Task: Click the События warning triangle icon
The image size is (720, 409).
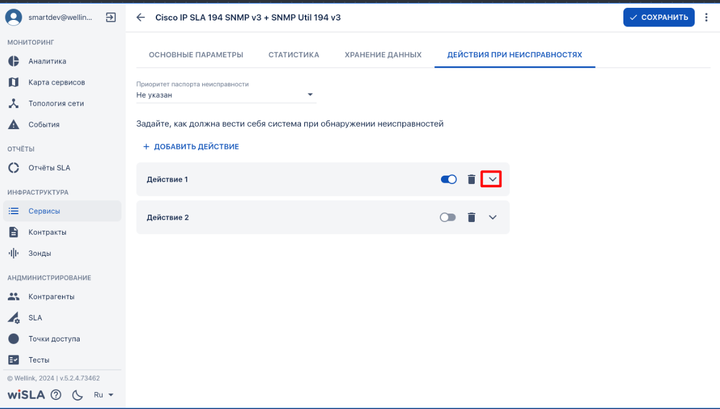Action: pyautogui.click(x=14, y=124)
